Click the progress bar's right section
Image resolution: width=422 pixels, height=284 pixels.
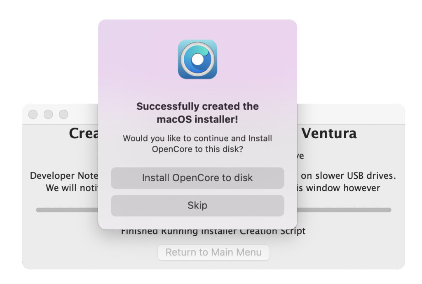[344, 210]
